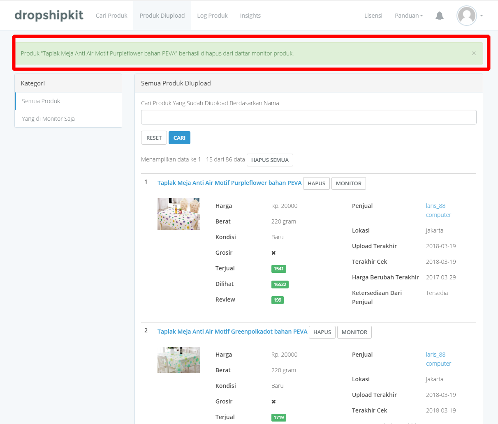The image size is (498, 424).
Task: Click HAPUS SEMUA button
Action: [x=270, y=160]
